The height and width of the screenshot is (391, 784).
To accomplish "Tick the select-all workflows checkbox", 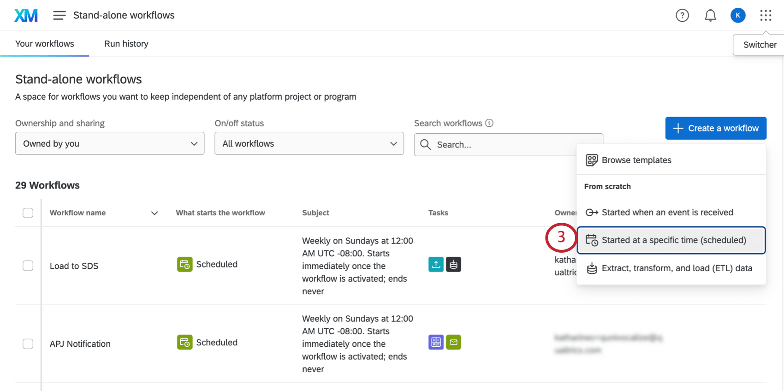I will 28,213.
